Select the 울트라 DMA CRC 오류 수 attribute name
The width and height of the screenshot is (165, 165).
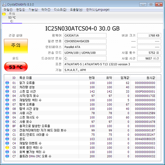tap(35, 156)
